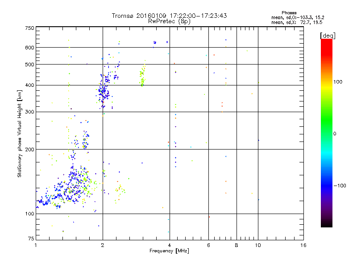Click the y-axis '200' tick label
Screen dimensions: 357x267
click(x=29, y=150)
